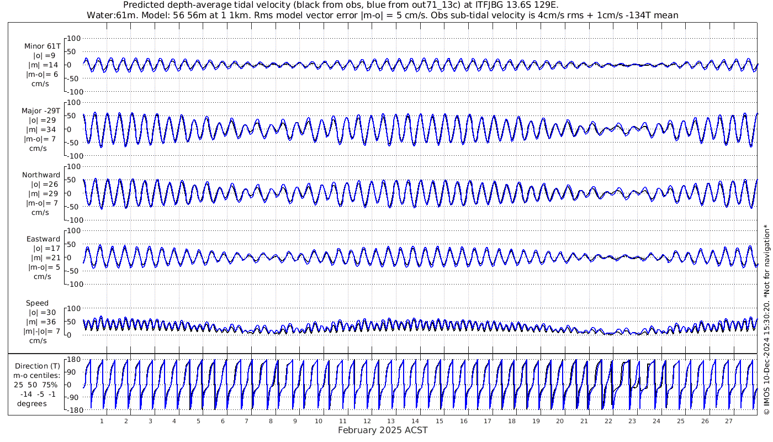The height and width of the screenshot is (442, 773).
Task: Select the "Major -29T" panel label
Action: (41, 110)
